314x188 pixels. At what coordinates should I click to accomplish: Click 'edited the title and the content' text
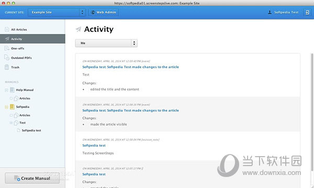(x=115, y=89)
